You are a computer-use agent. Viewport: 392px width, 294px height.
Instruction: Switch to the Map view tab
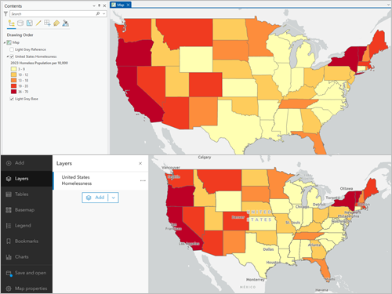click(x=121, y=5)
